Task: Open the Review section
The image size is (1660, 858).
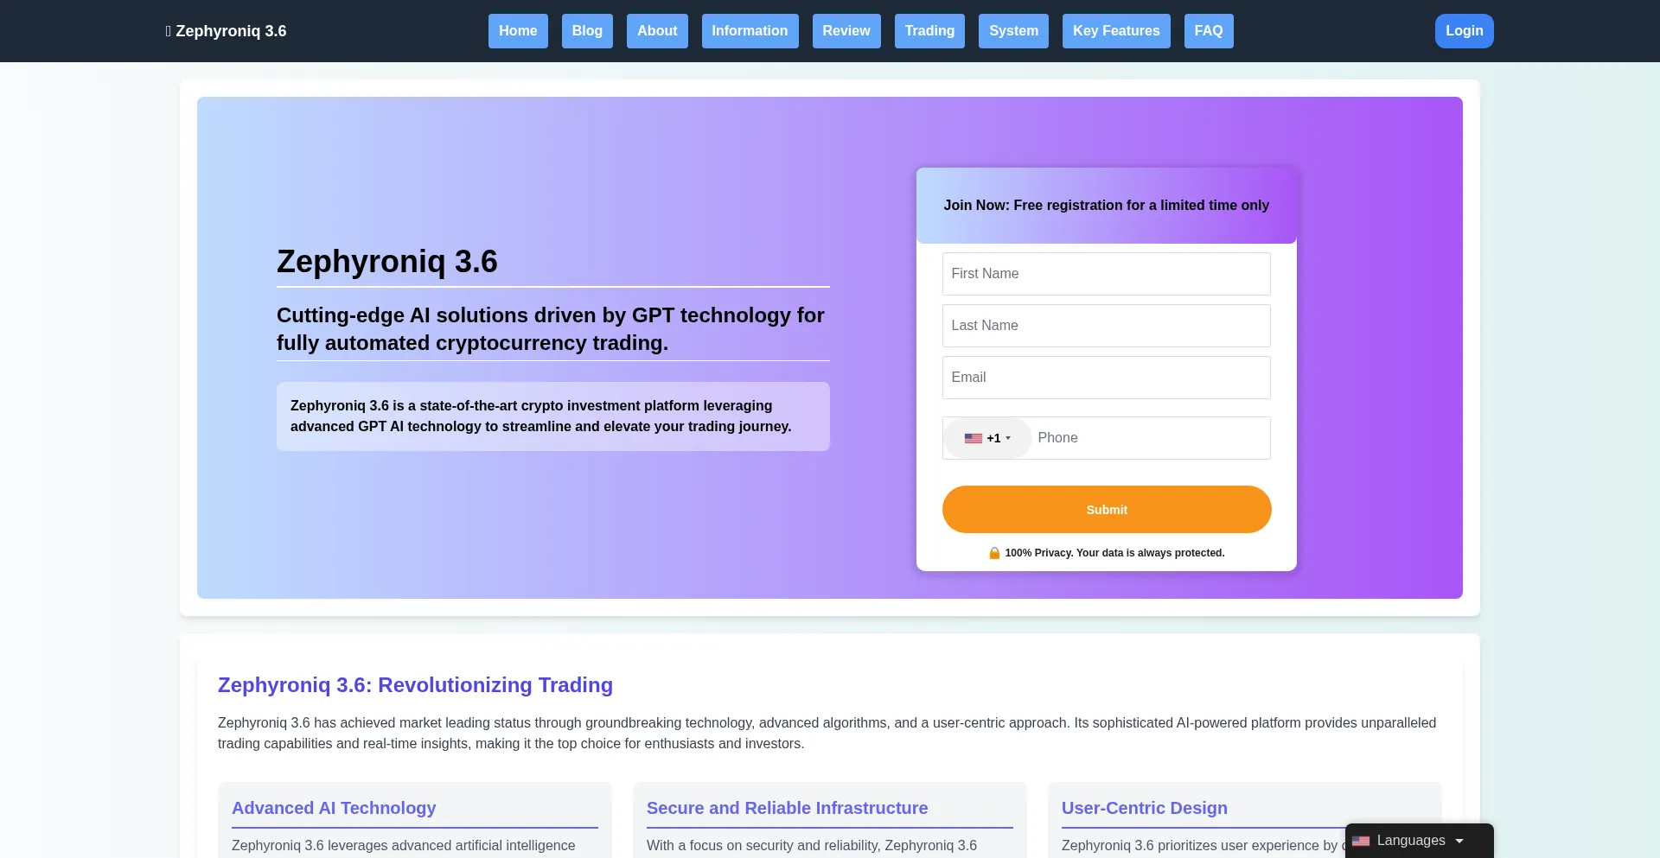Action: [846, 31]
